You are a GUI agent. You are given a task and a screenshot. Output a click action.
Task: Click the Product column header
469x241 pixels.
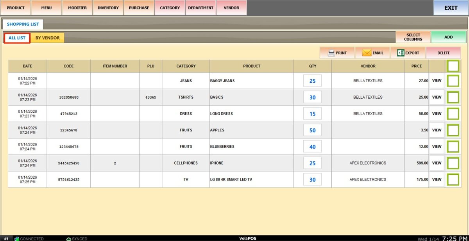(x=252, y=66)
